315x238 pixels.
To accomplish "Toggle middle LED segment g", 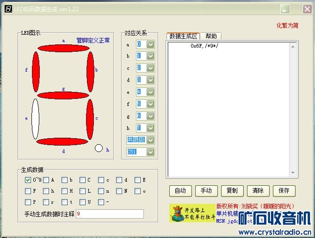I will tap(63, 95).
